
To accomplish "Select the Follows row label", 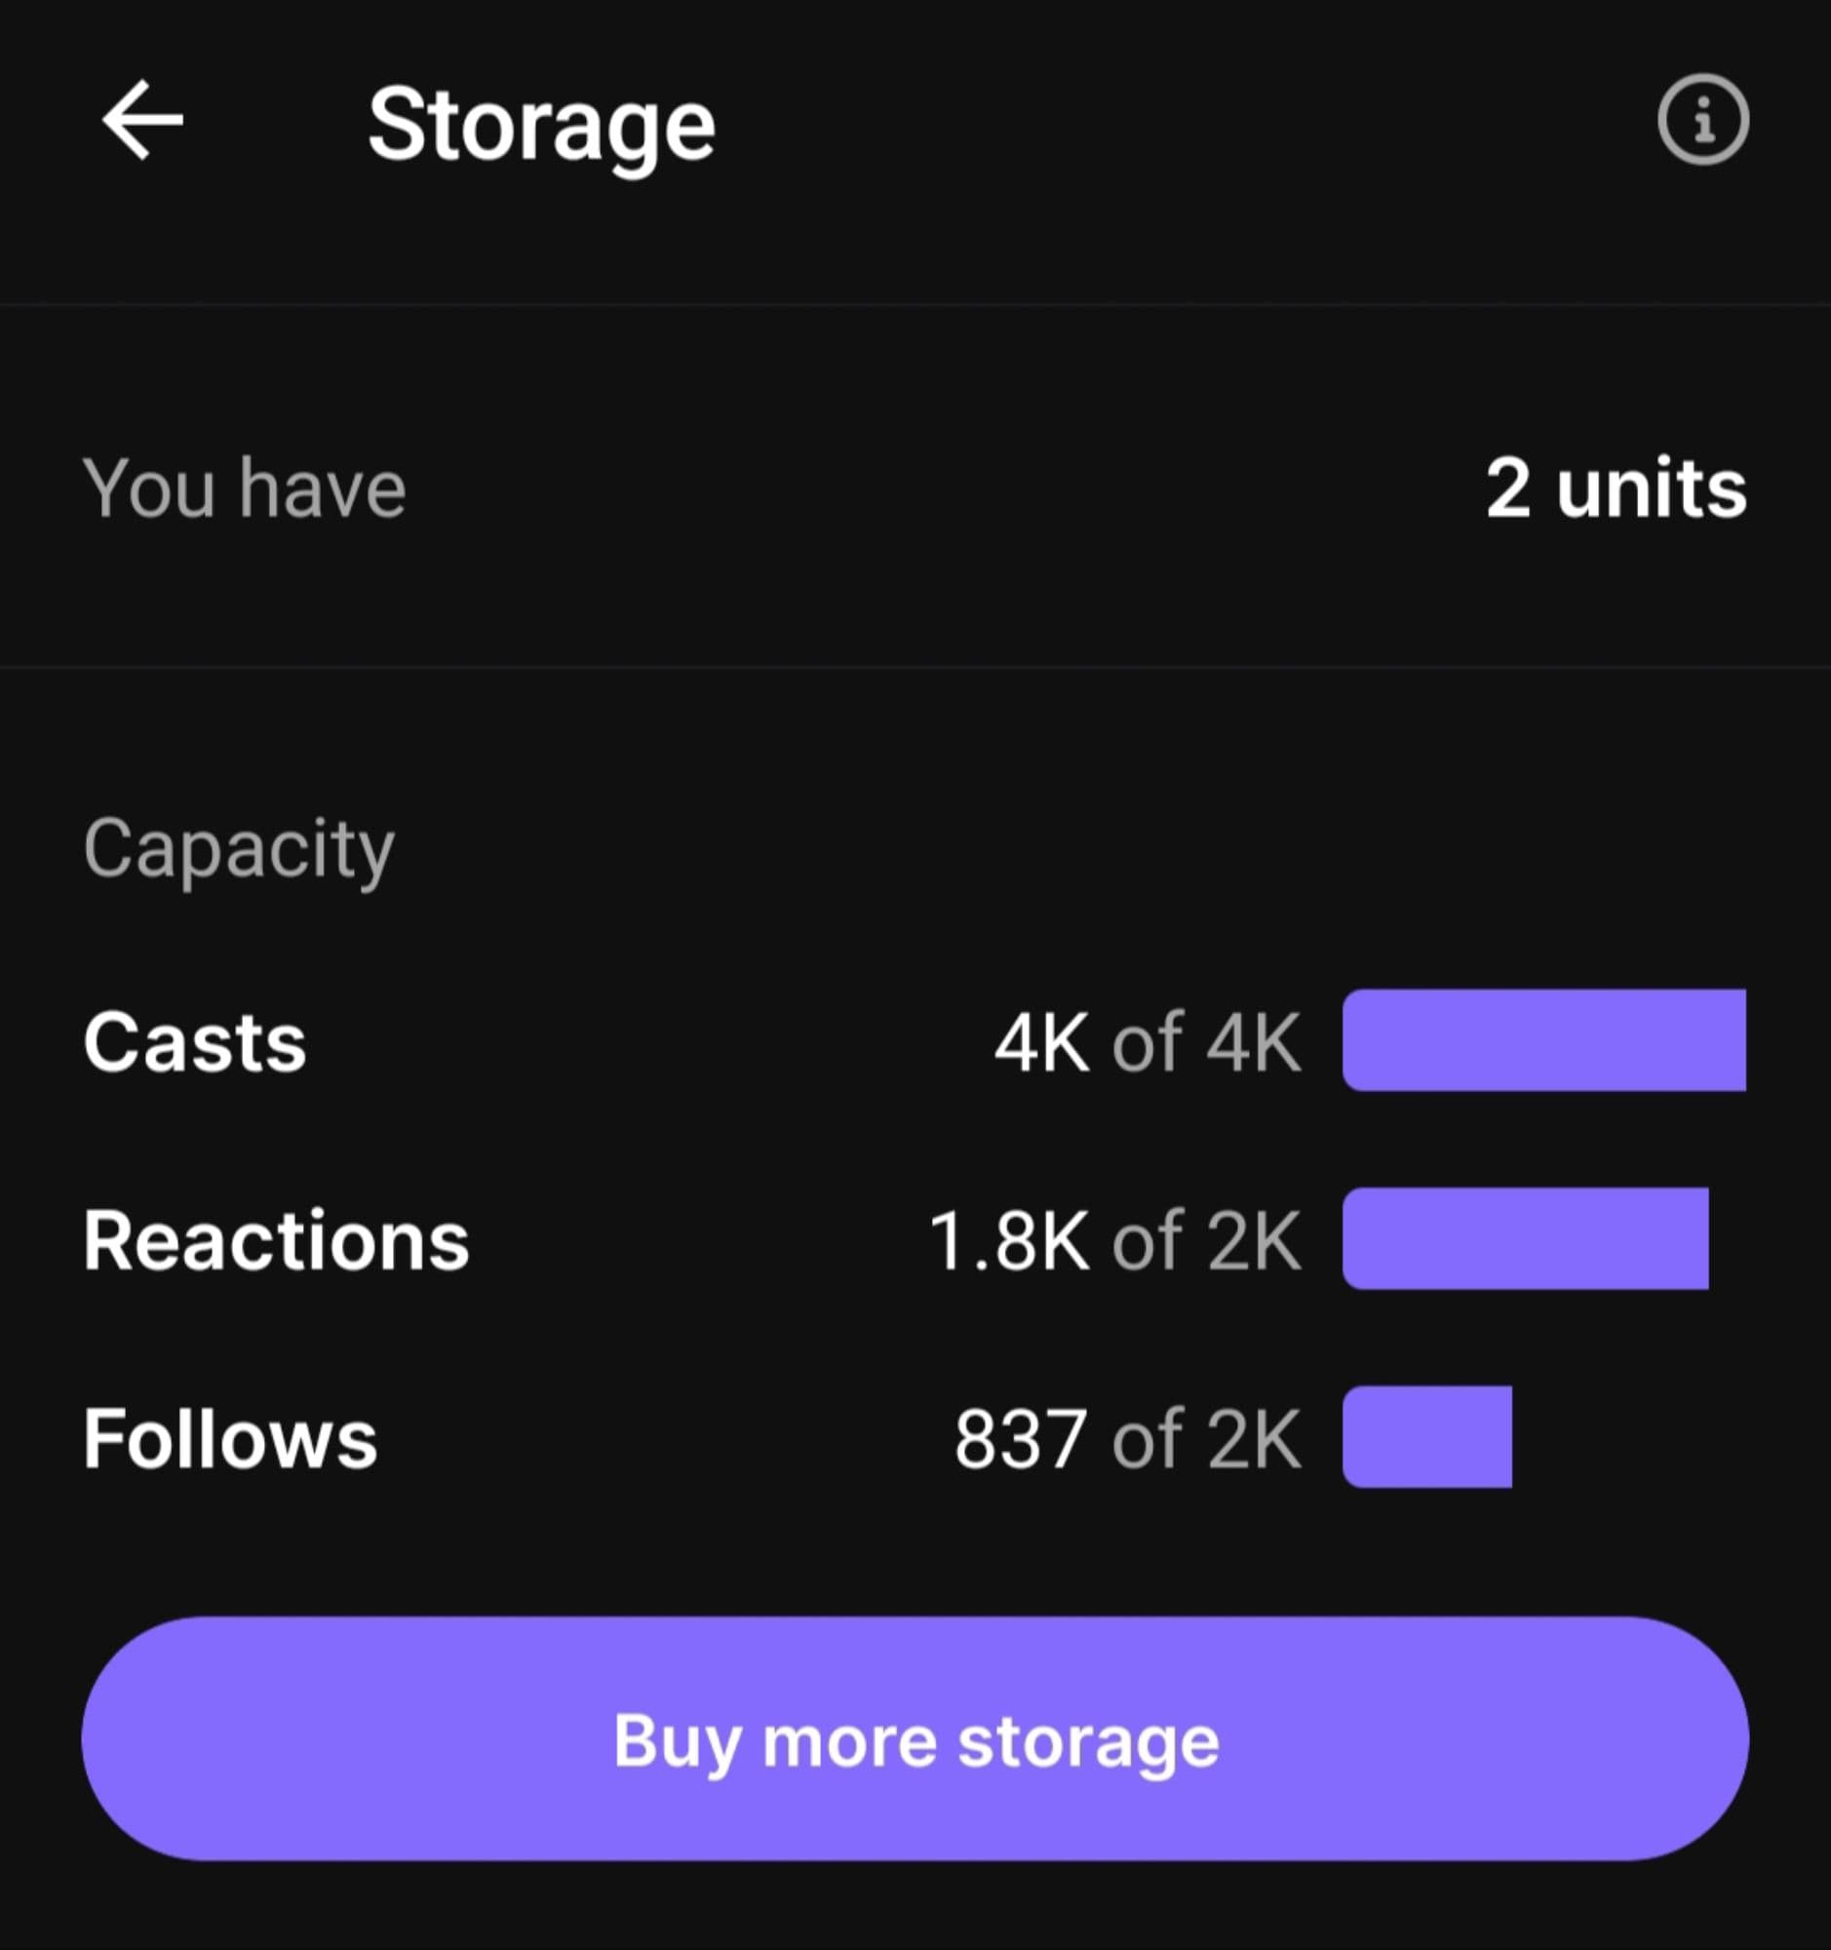I will pyautogui.click(x=230, y=1438).
